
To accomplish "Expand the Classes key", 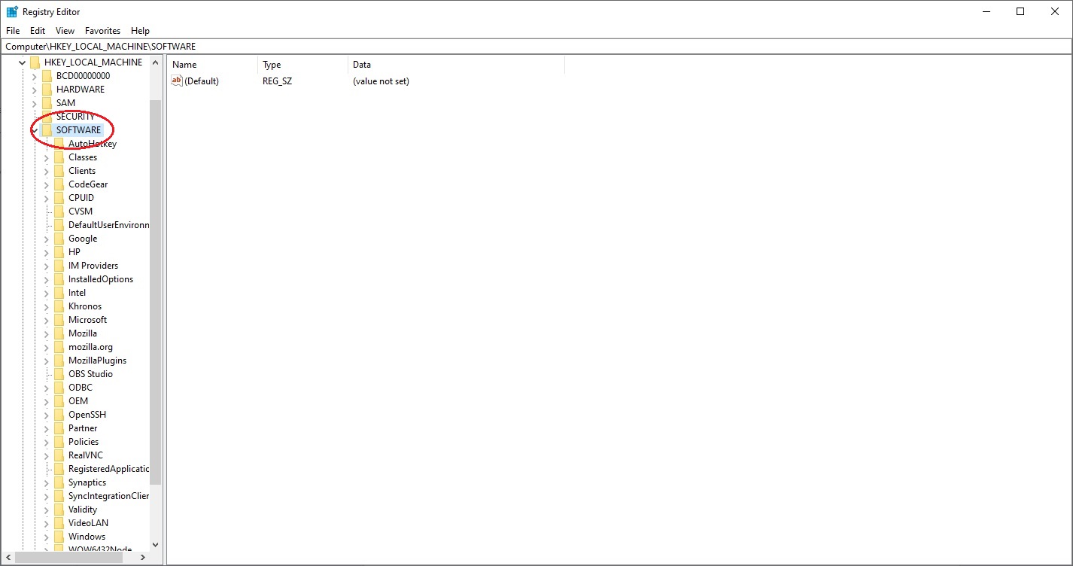I will click(x=46, y=157).
